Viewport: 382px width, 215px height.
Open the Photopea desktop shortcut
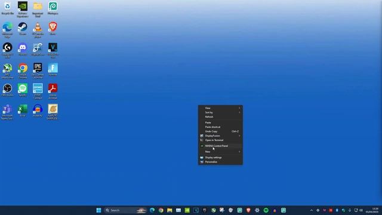click(53, 8)
